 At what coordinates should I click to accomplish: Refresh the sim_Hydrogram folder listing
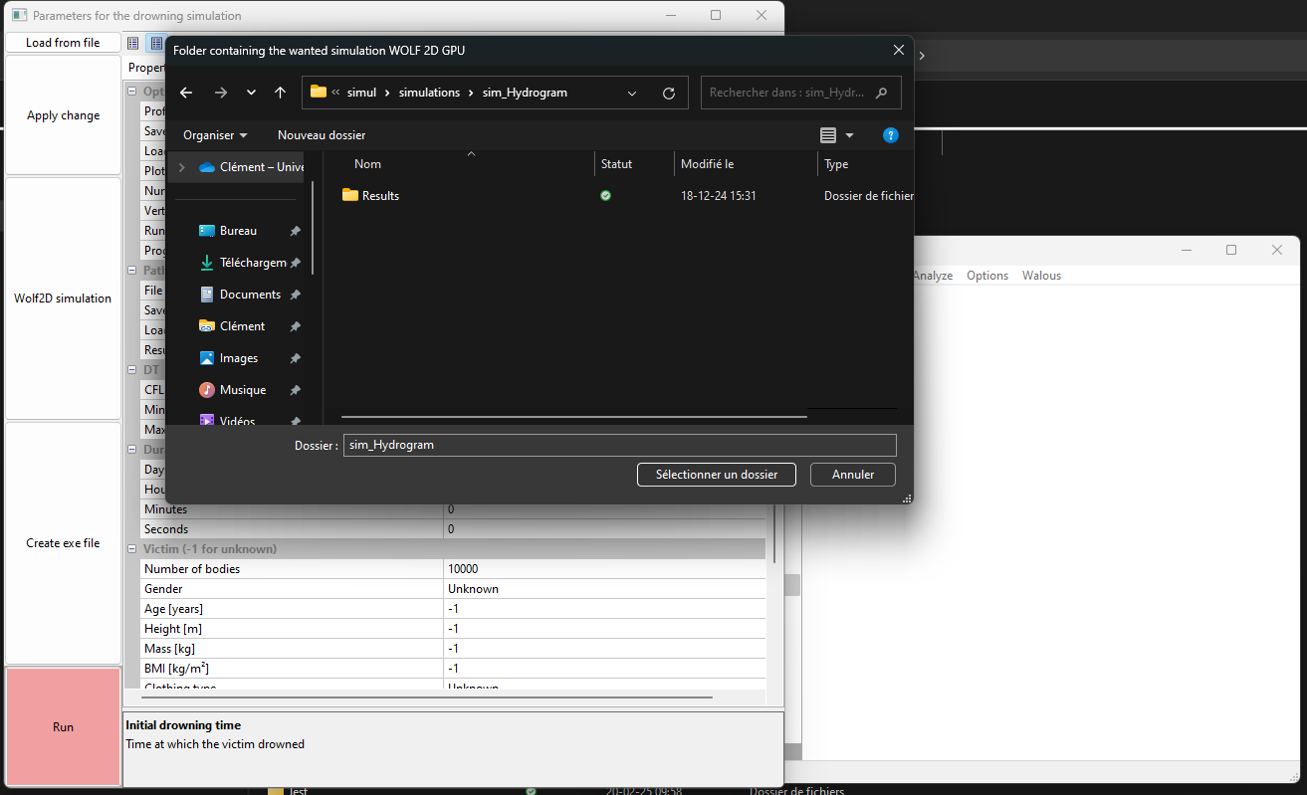click(669, 93)
